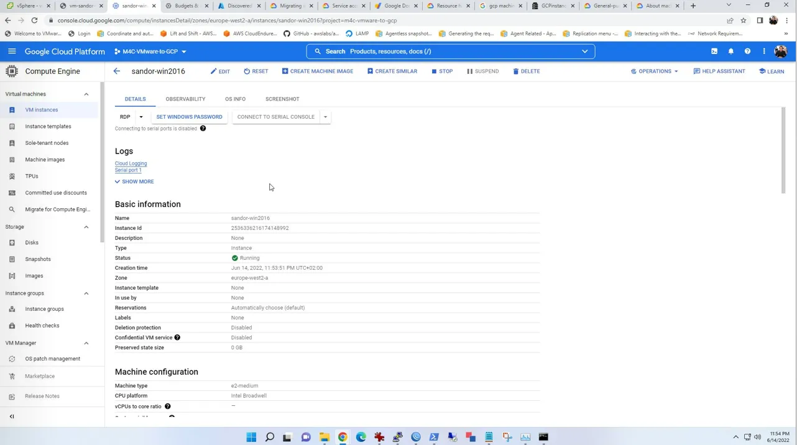Activate Cloud Shell icon in header
The height and width of the screenshot is (445, 797).
click(x=714, y=52)
